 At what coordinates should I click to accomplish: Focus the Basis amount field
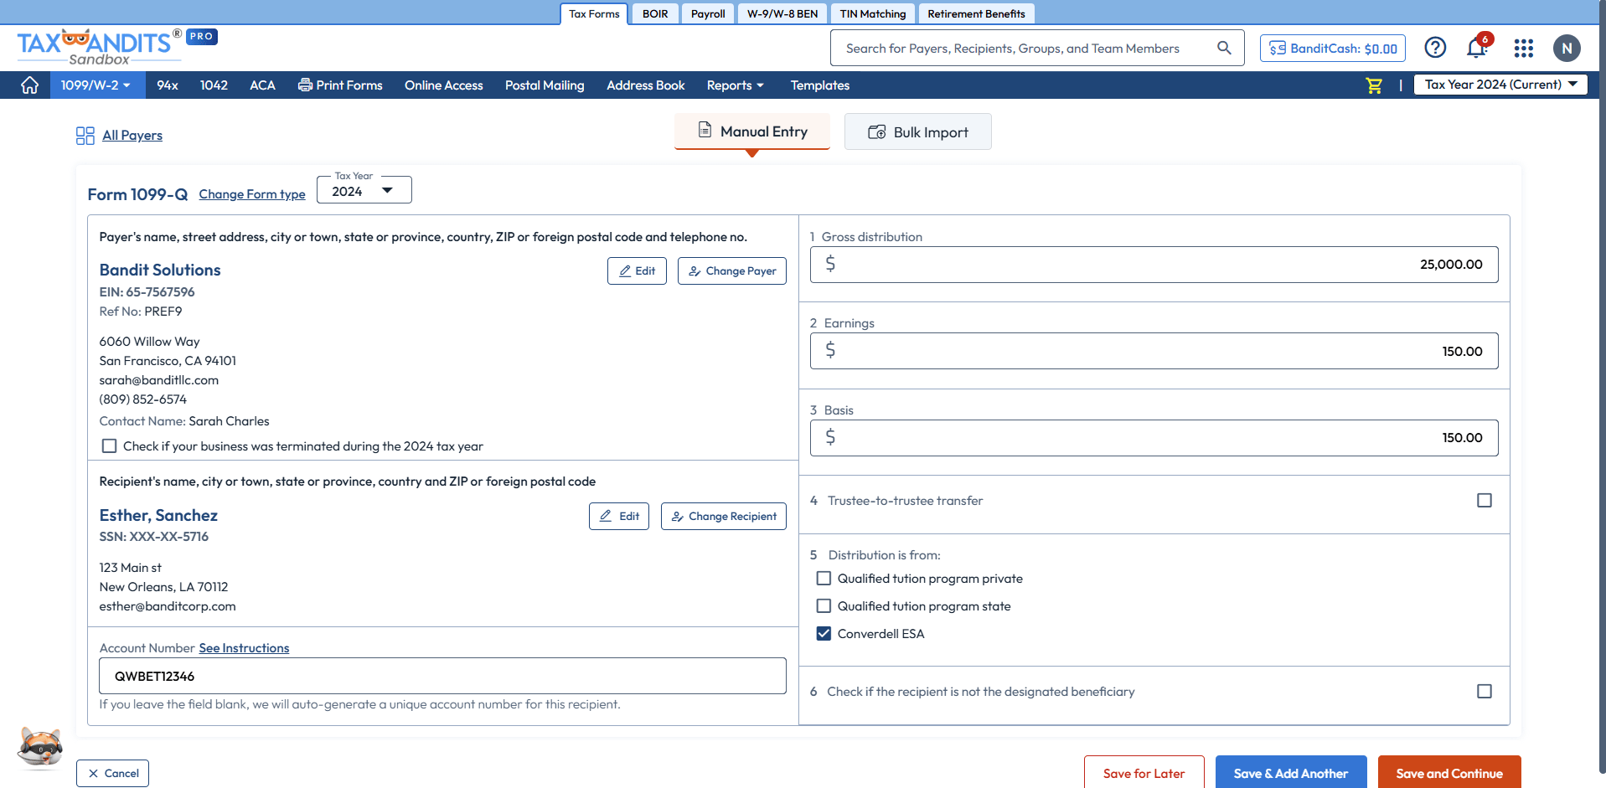[1154, 438]
